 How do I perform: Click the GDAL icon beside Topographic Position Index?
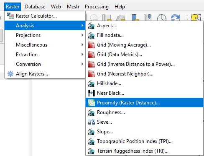pyautogui.click(x=91, y=141)
